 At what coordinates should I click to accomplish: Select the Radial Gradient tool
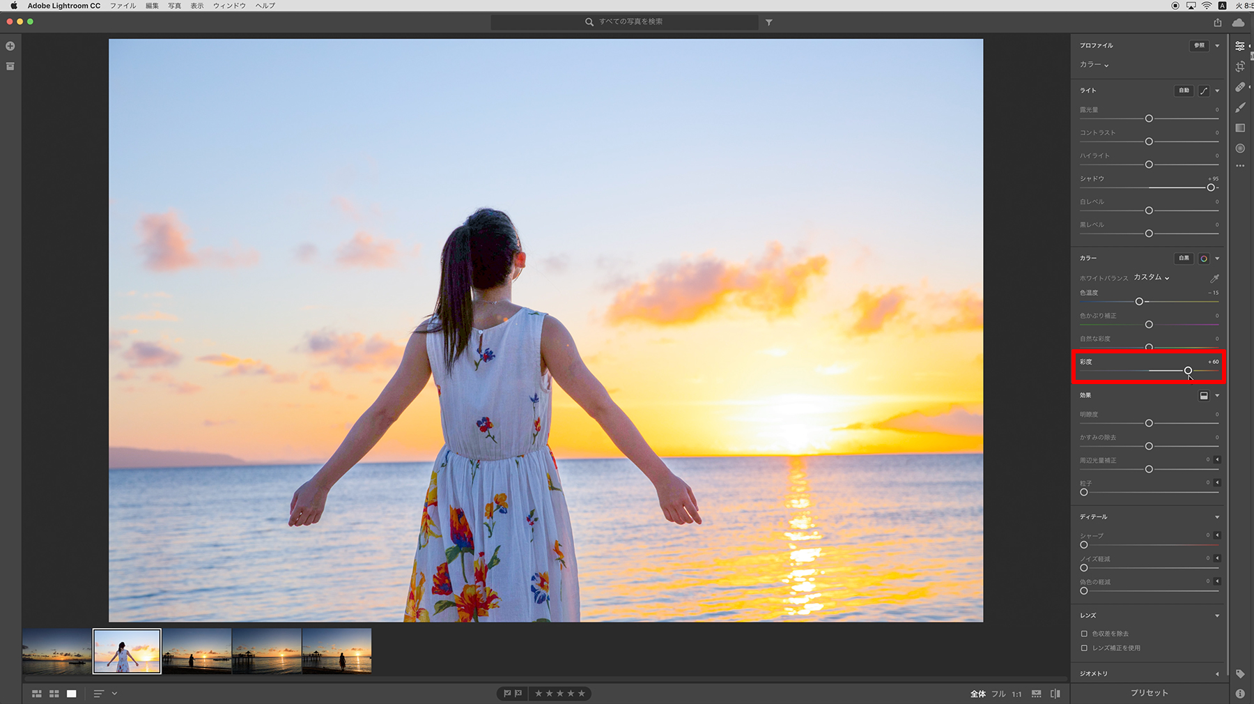pos(1240,148)
